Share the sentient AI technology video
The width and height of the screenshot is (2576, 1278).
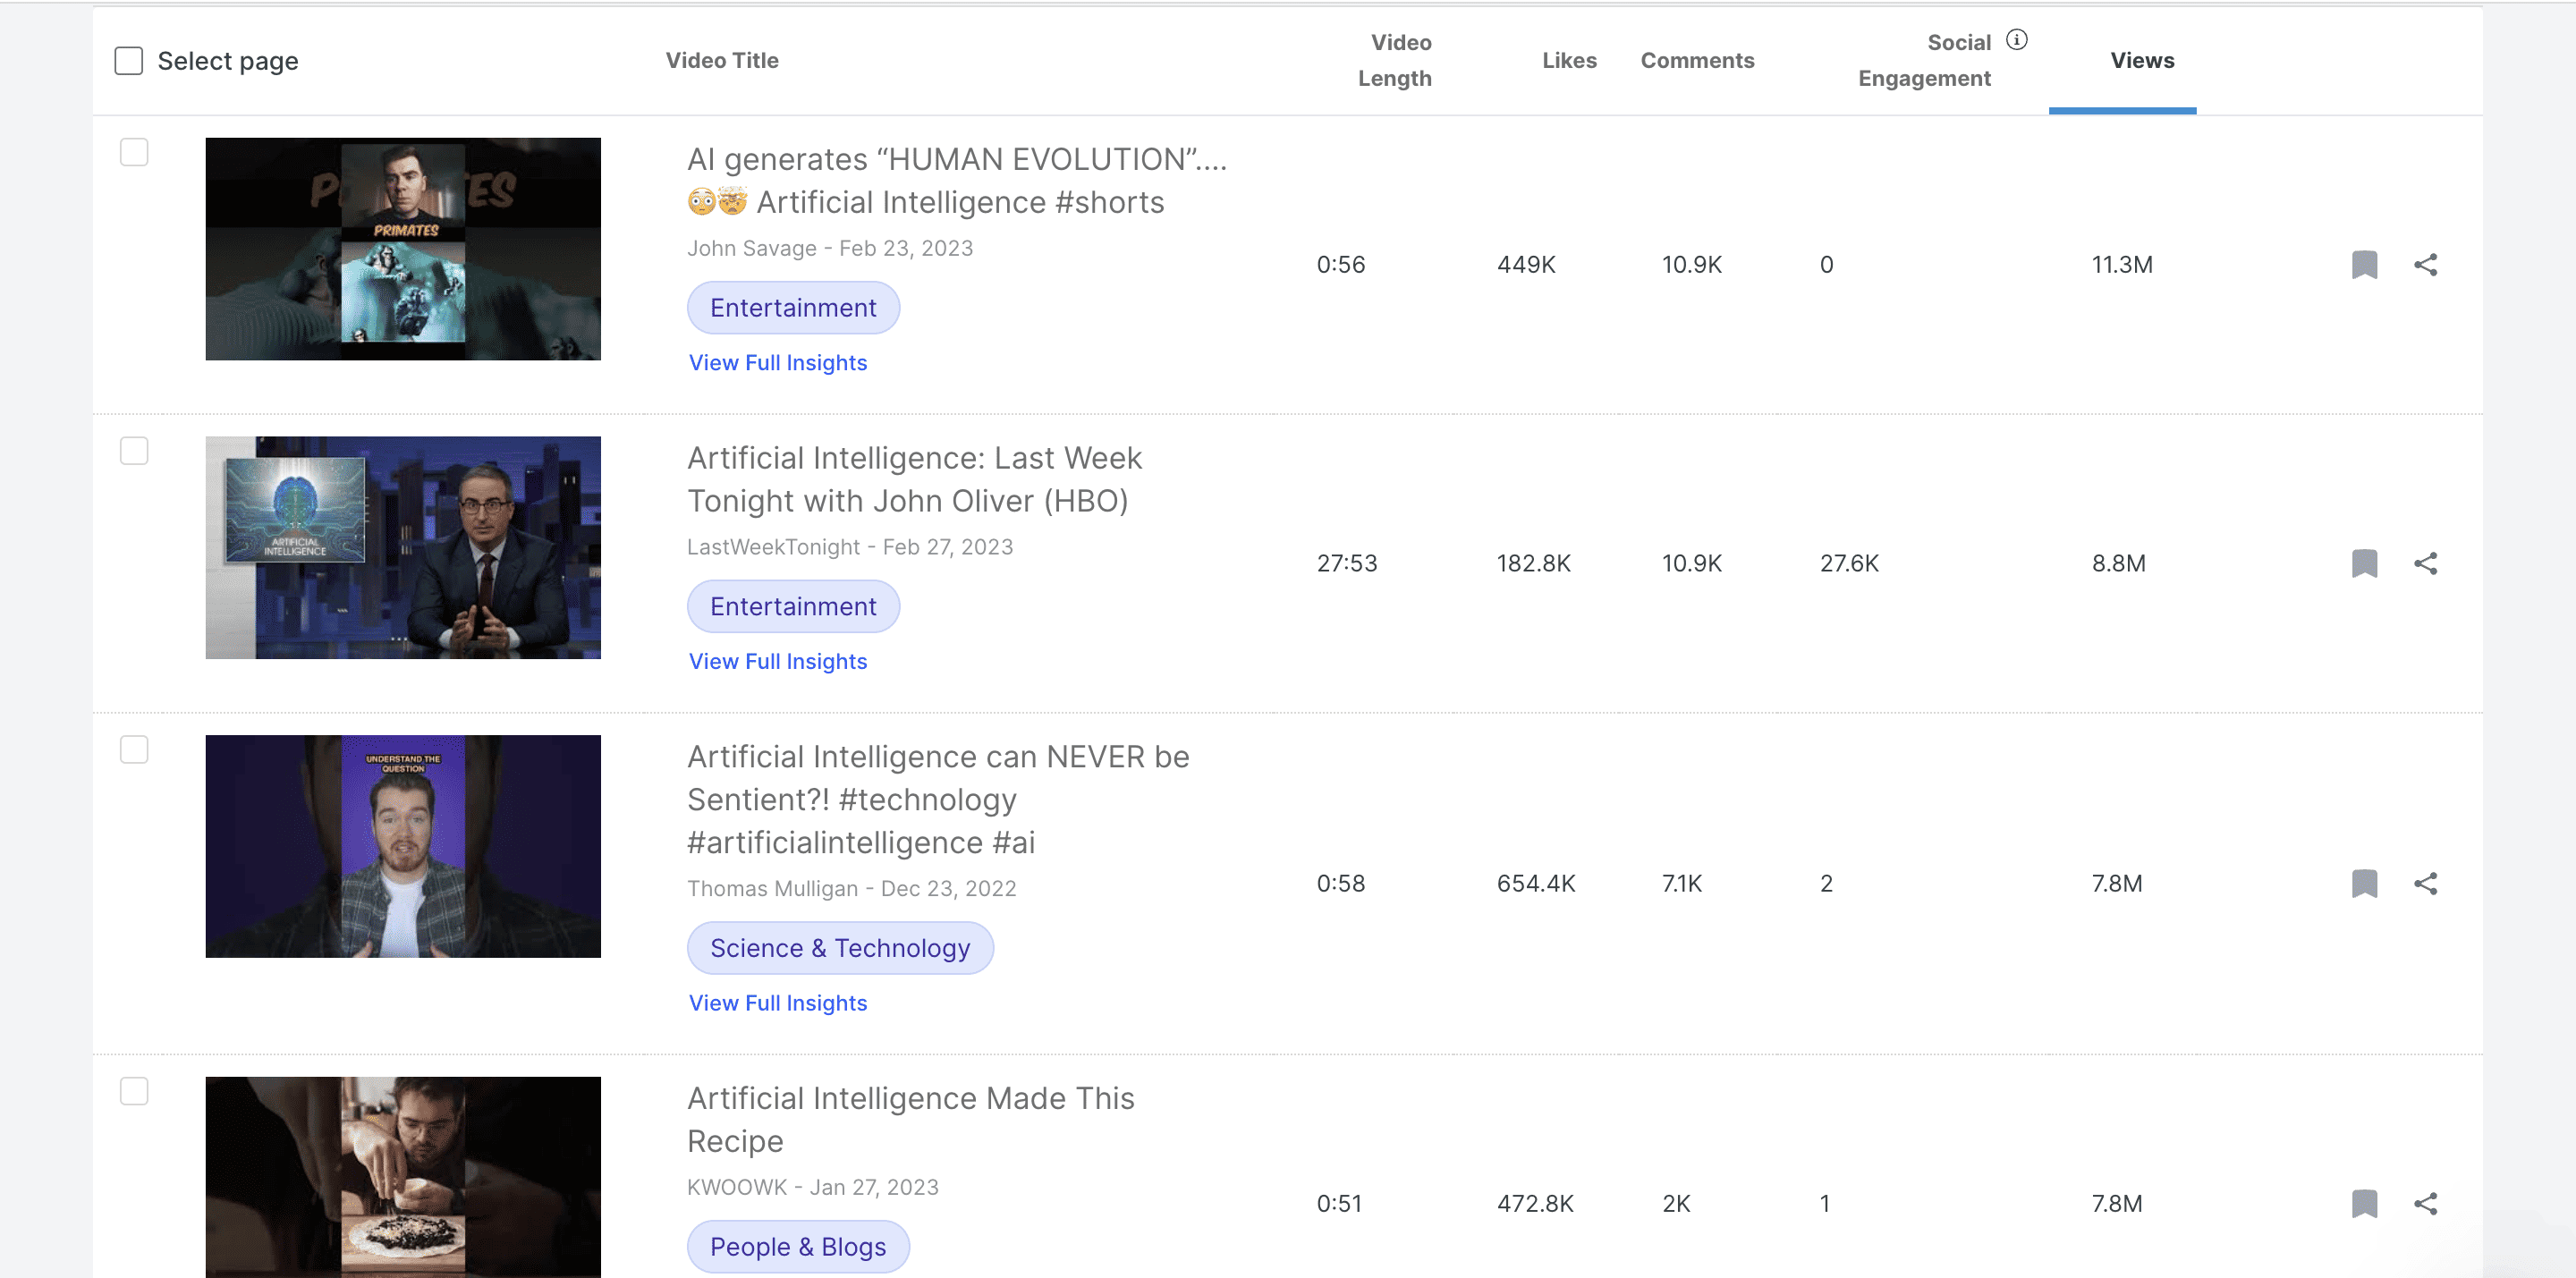(x=2427, y=883)
